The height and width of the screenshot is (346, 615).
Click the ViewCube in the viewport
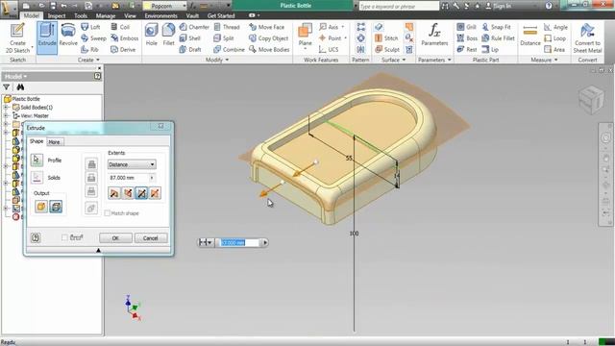592,100
